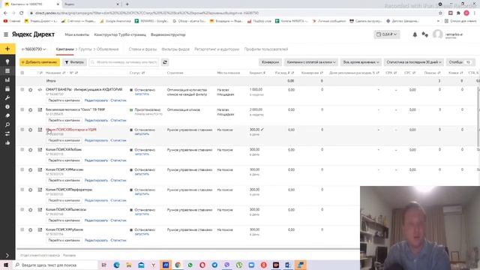
Task: Open Статистика за последние 30 дней dropdown
Action: tap(414, 62)
